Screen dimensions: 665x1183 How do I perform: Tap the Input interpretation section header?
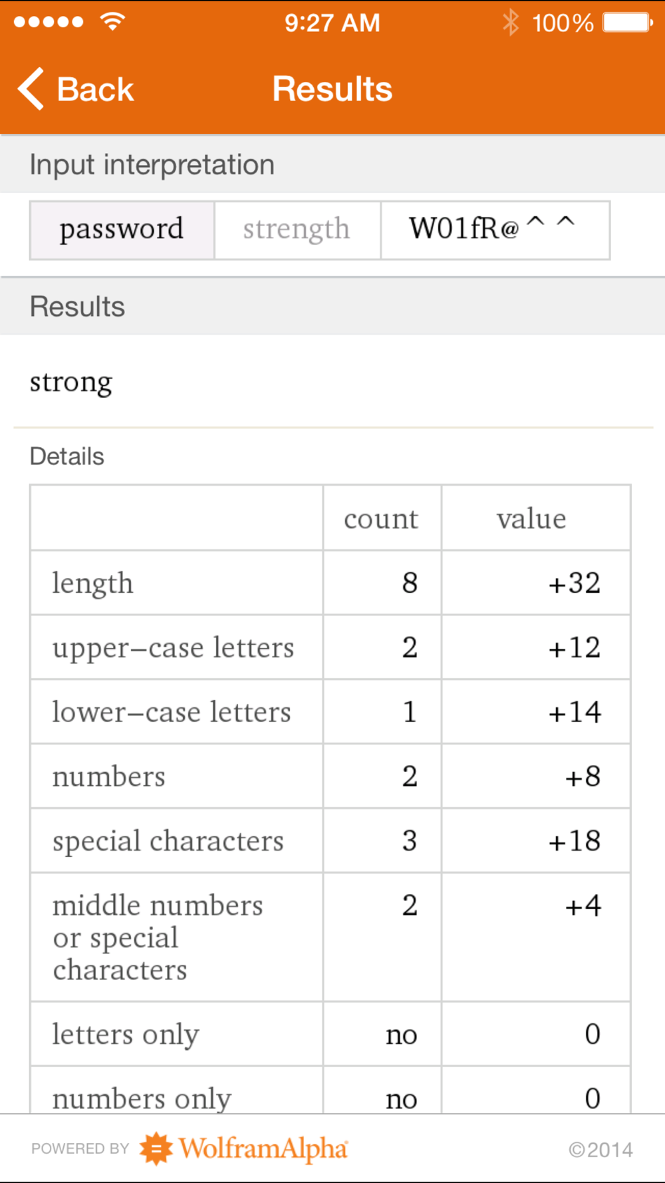tap(332, 164)
